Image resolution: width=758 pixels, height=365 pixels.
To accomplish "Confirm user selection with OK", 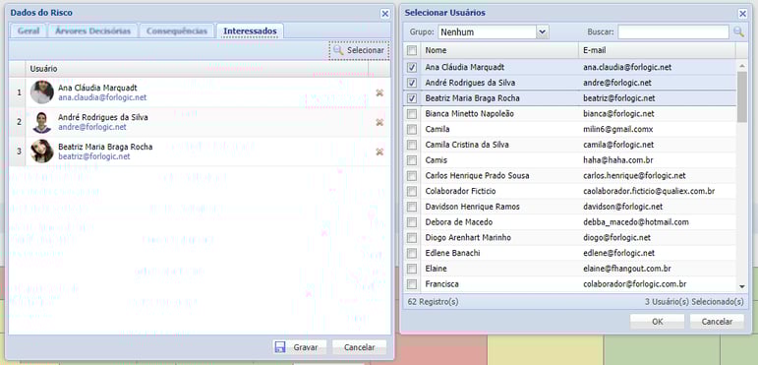I will point(657,322).
